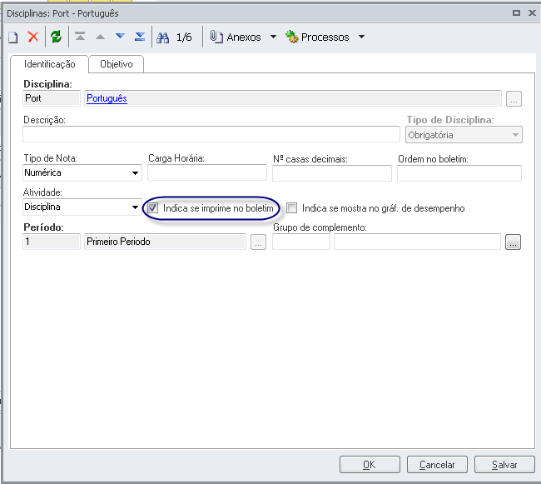
Task: Click the Salvar button
Action: 504,465
